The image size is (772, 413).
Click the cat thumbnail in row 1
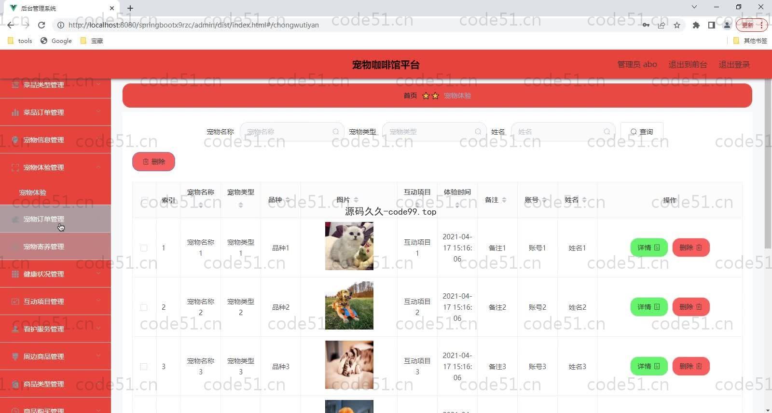tap(349, 246)
